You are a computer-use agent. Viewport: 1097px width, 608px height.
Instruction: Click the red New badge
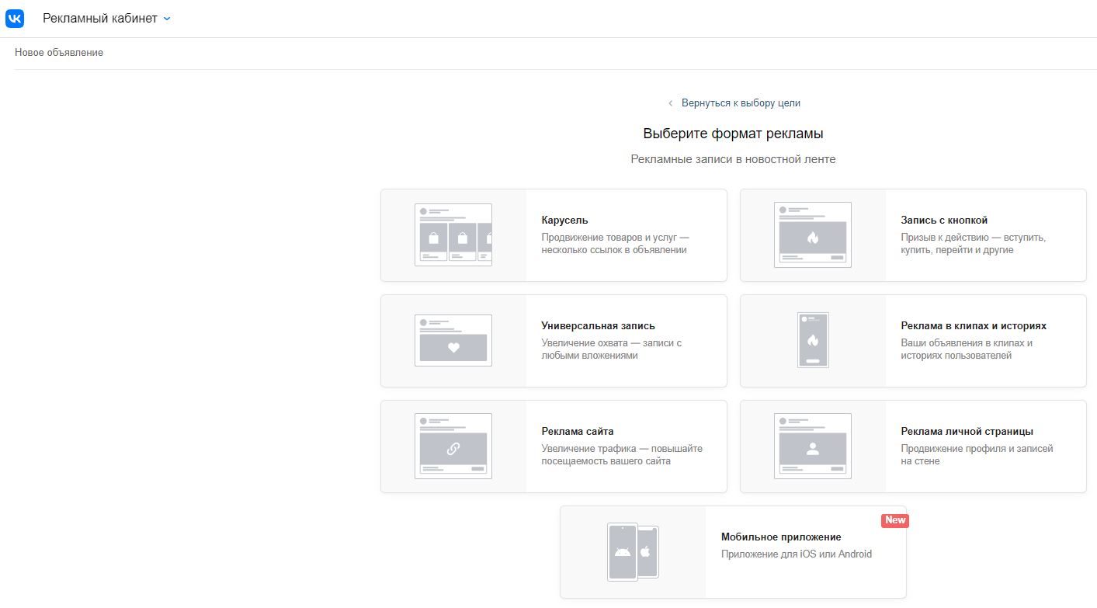coord(895,520)
